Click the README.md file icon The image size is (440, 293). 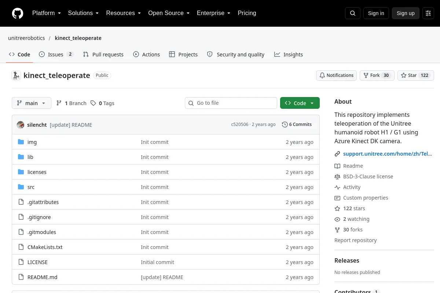(21, 277)
